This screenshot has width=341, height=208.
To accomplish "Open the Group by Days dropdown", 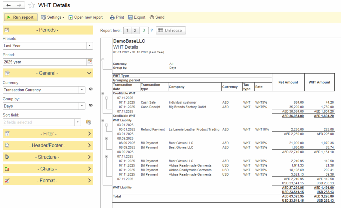I will point(82,106).
